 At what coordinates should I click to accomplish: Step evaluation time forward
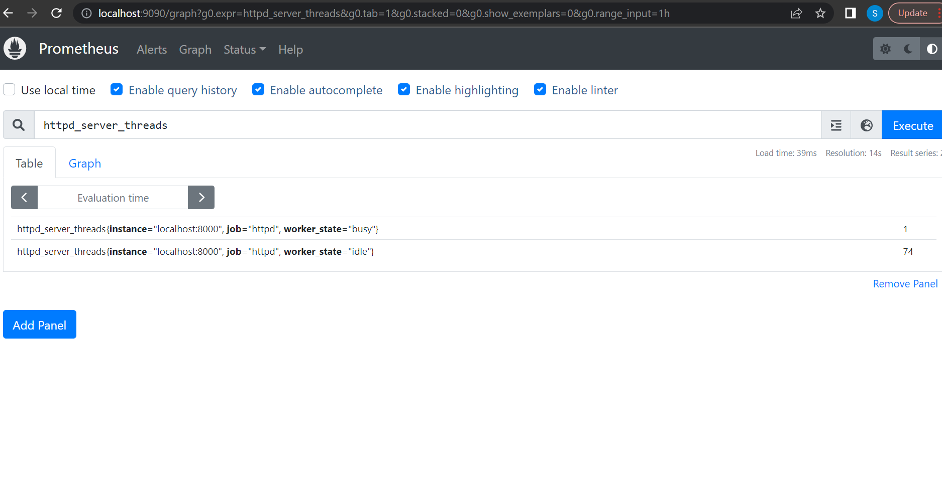[x=201, y=198]
